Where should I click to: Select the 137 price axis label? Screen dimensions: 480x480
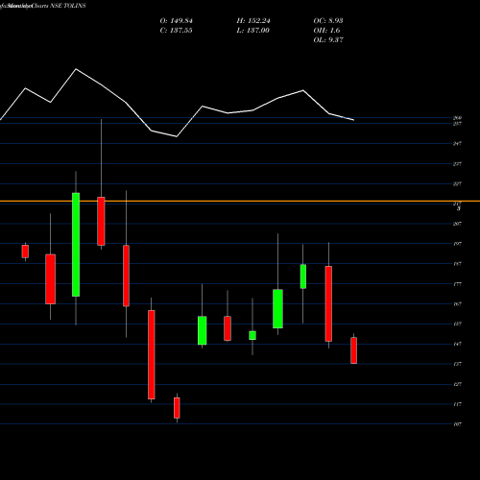[x=457, y=364]
